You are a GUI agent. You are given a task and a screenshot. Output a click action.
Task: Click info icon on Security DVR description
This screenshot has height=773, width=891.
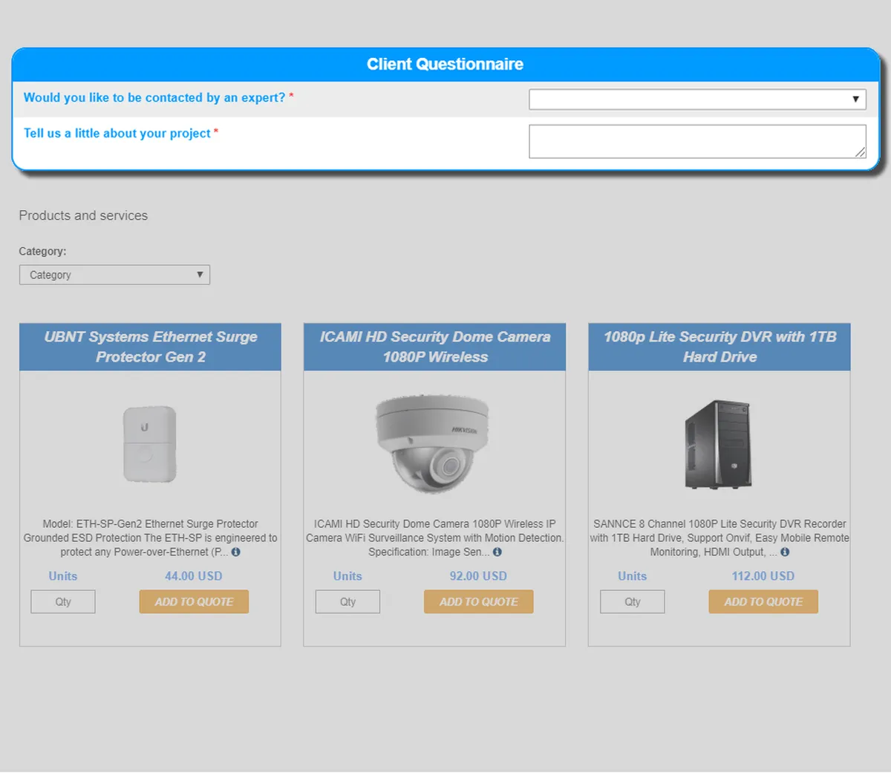tap(785, 552)
